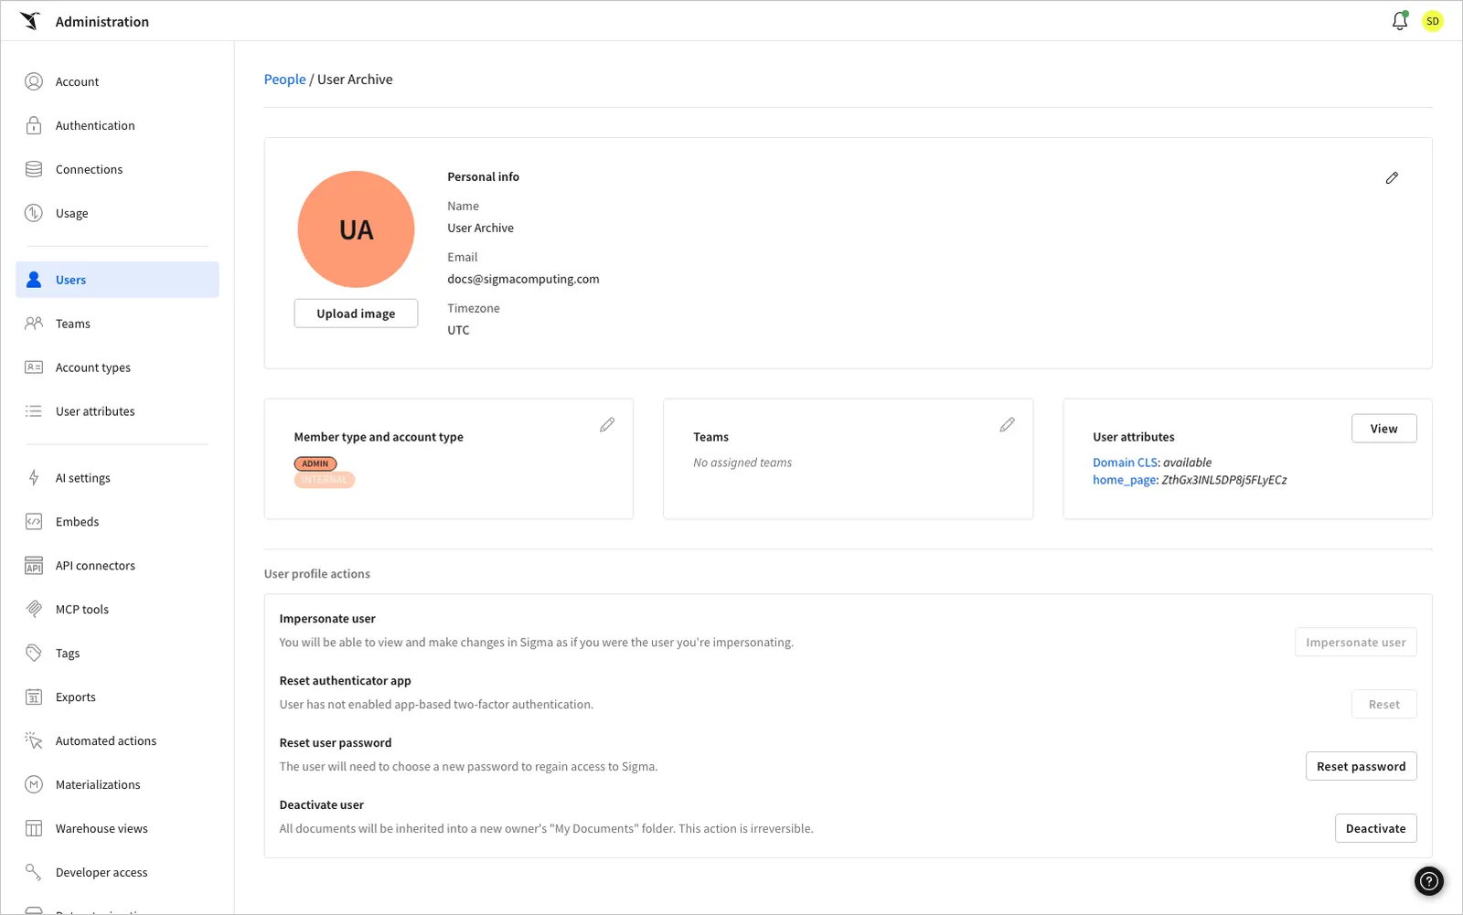The image size is (1463, 915).
Task: Click the "No assigned teams" text
Action: pos(742,463)
